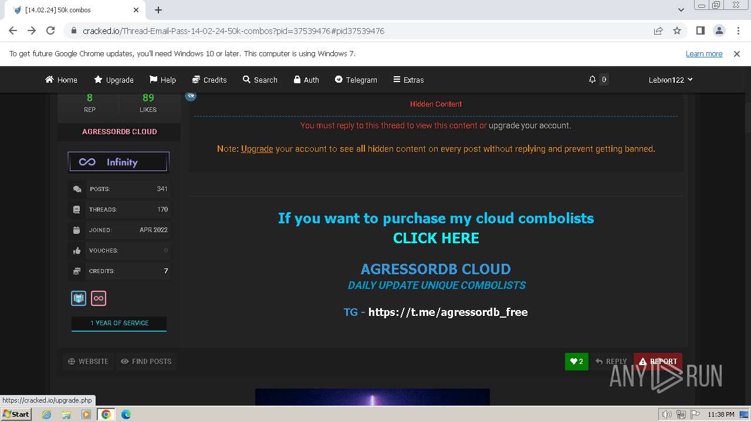Click the threads count 170

point(163,209)
